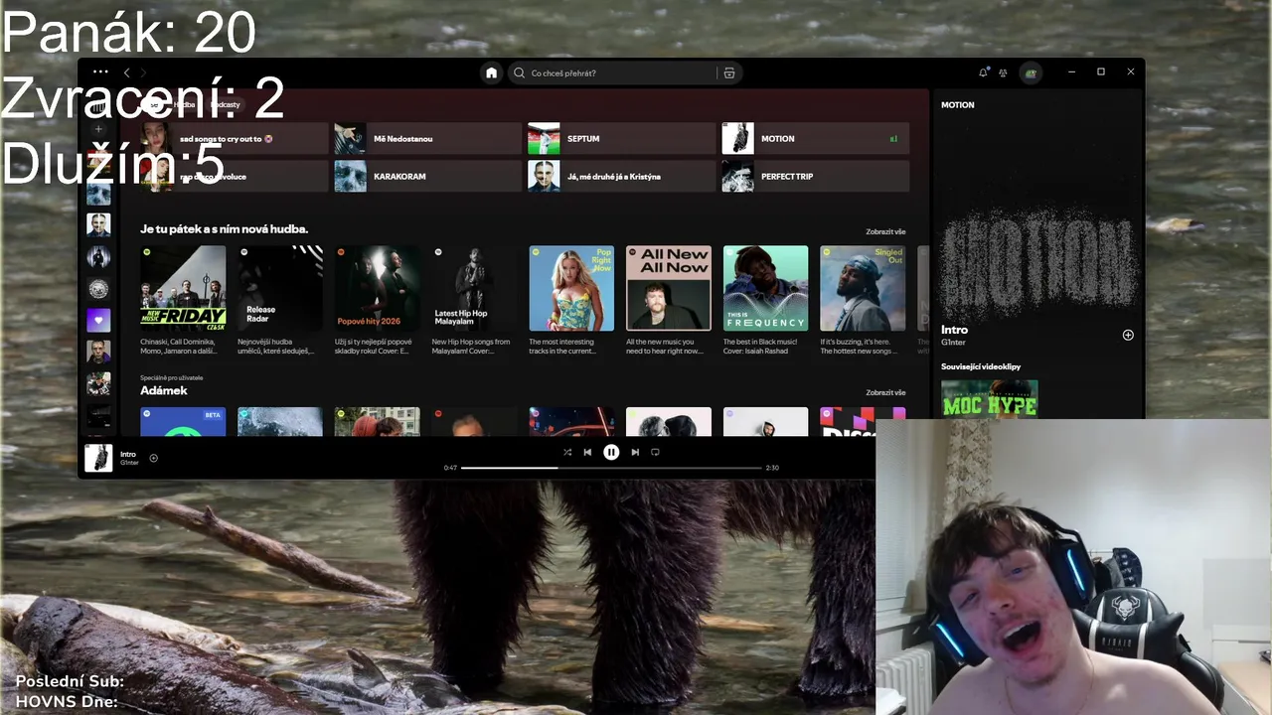Click 'Zobrazit vše' for the Adámek section
Viewport: 1272px width, 715px height.
(885, 392)
